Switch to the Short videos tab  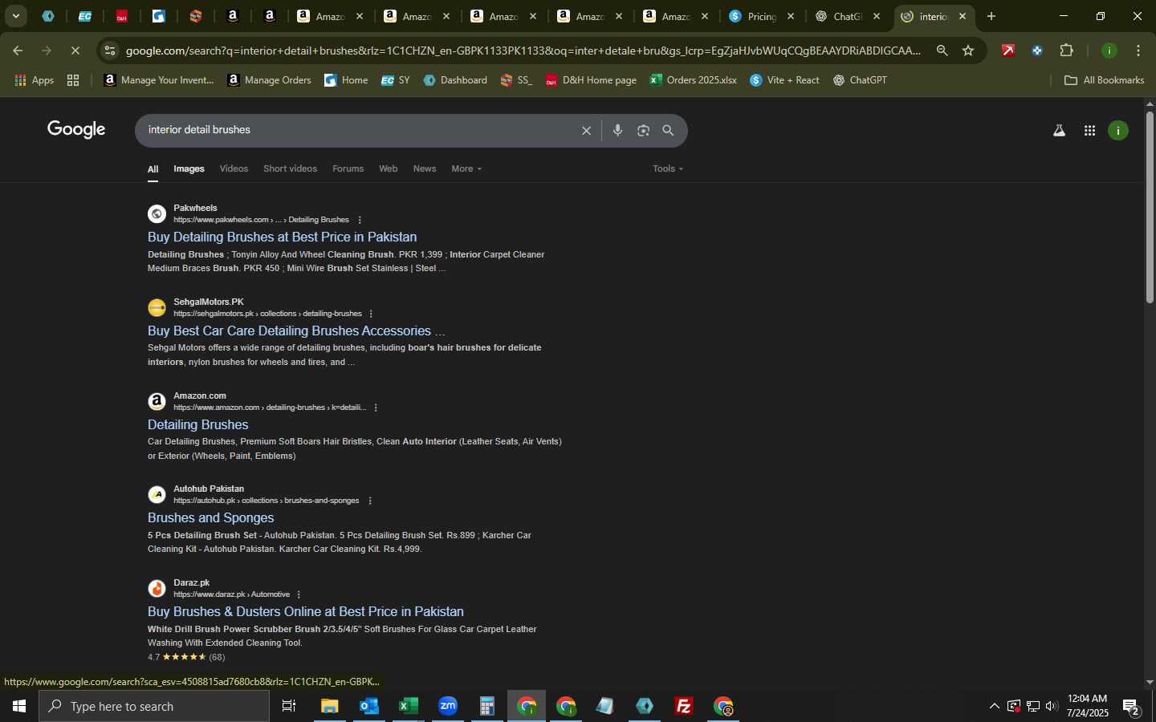(x=290, y=168)
